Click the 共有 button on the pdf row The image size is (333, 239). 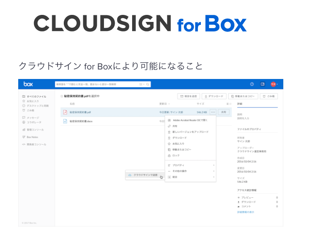point(224,112)
